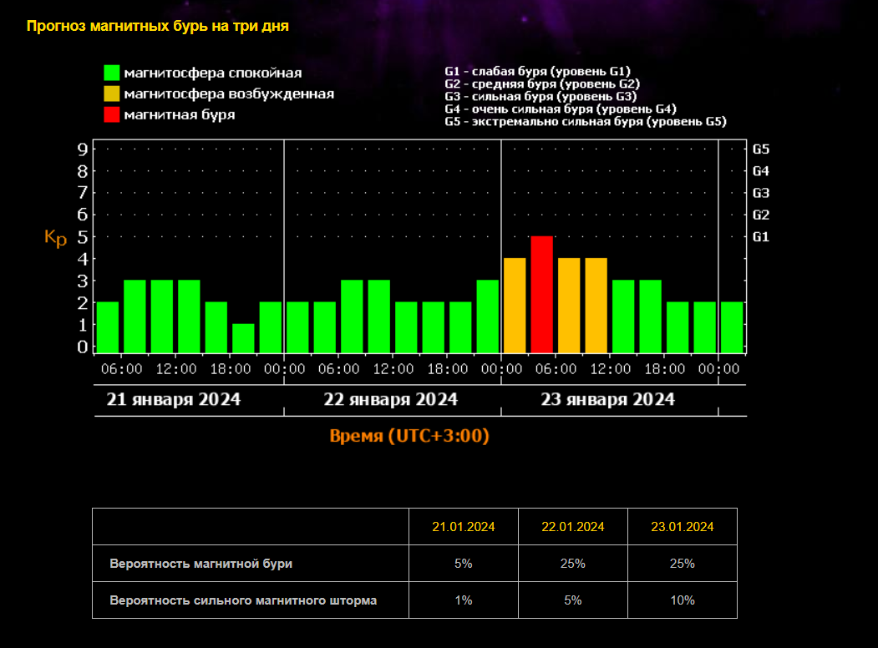Click the red magnetic storm legend swatch

tap(112, 114)
